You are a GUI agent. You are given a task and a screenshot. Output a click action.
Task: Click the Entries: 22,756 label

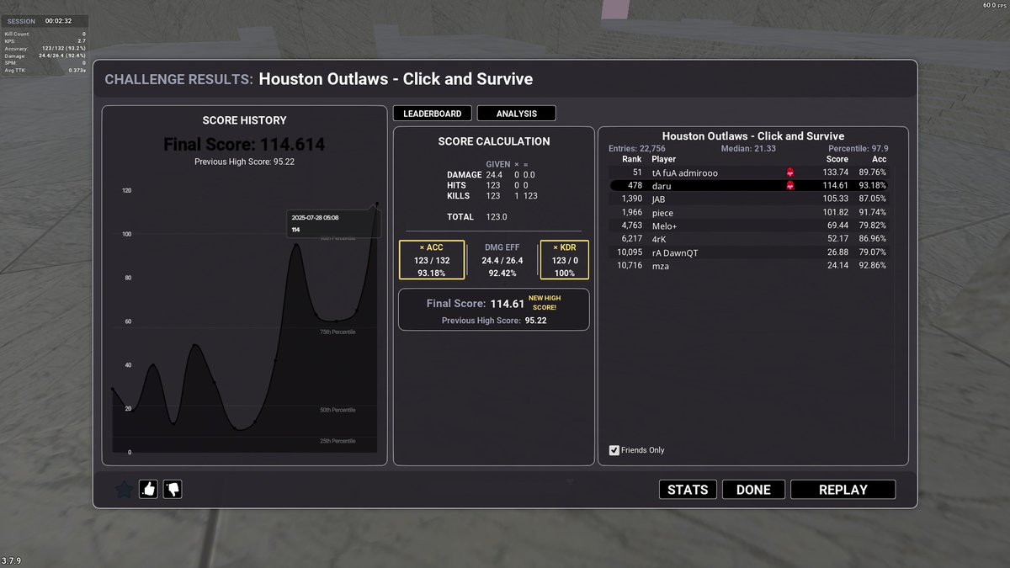click(x=637, y=148)
